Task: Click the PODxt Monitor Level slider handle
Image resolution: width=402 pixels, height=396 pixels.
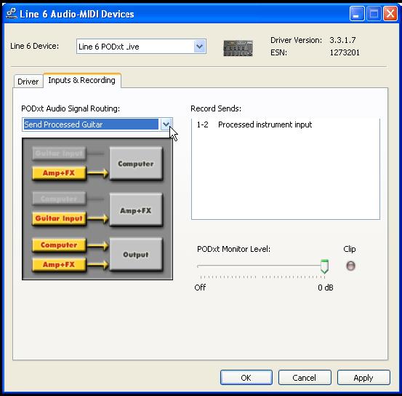Action: pos(324,266)
